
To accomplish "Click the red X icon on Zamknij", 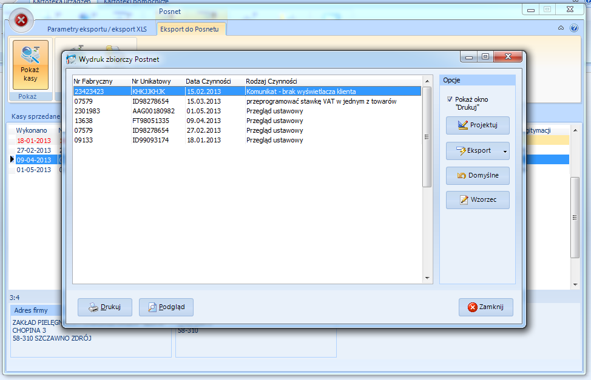I will pos(472,307).
